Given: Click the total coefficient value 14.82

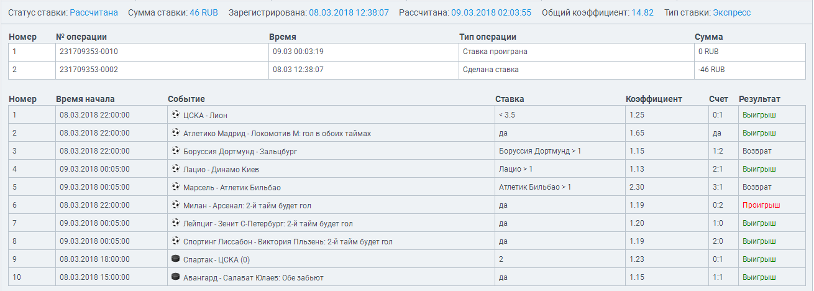Looking at the screenshot, I should tap(643, 12).
